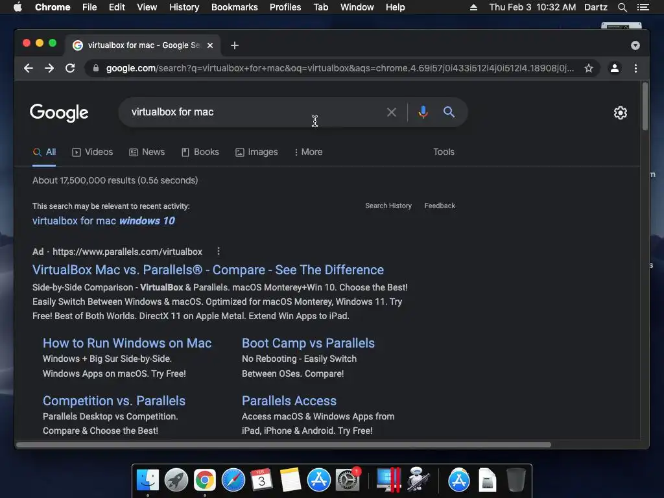Open the tab search dropdown arrow

pyautogui.click(x=635, y=45)
